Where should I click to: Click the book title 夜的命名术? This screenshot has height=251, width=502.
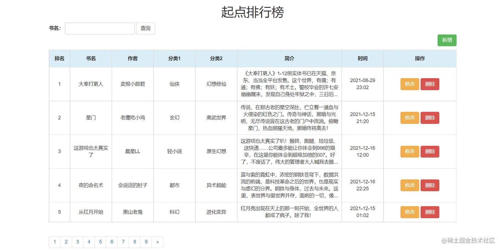(x=91, y=185)
